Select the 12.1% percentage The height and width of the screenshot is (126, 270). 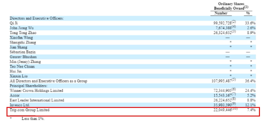point(250,105)
